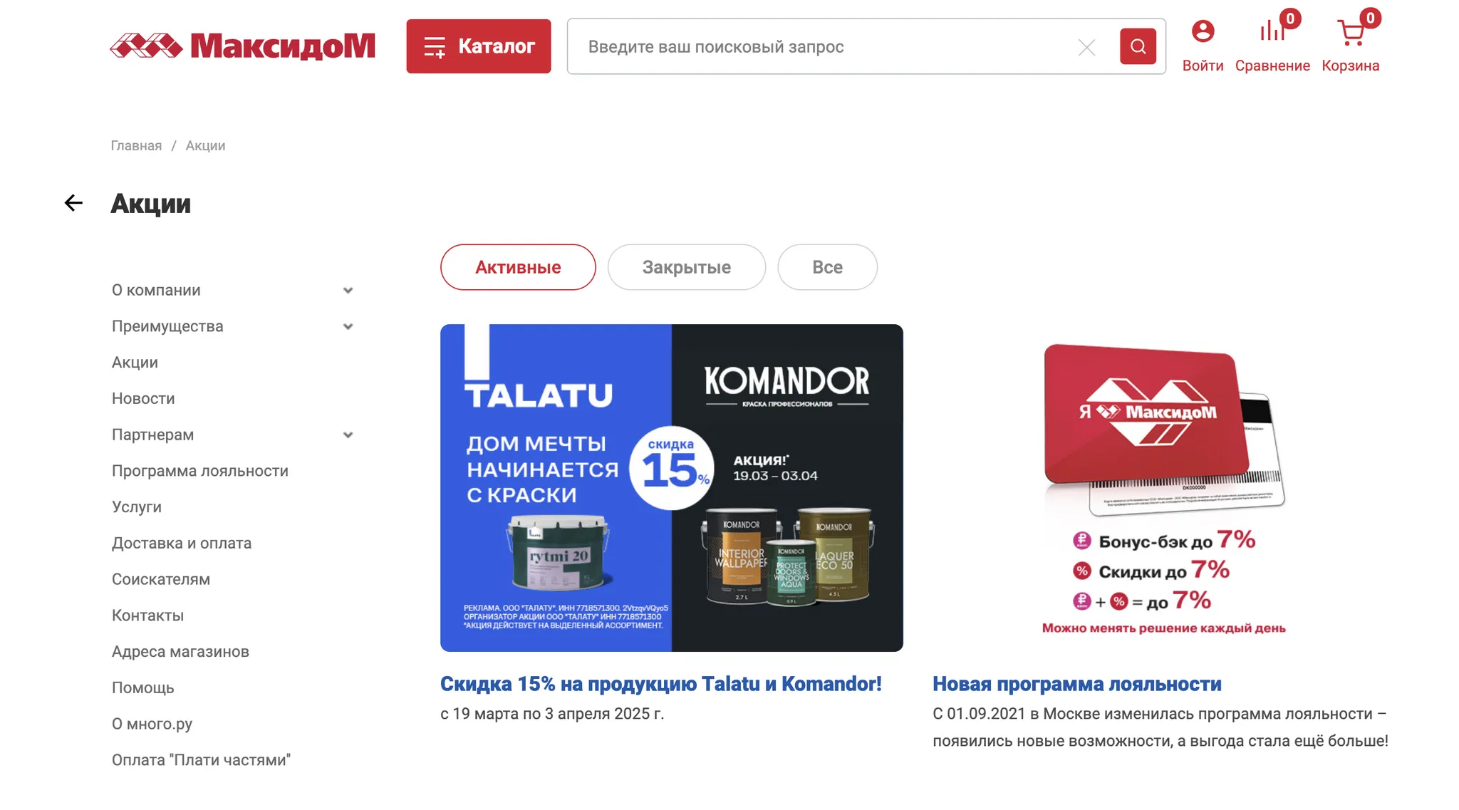Open the Talatu and Komandor discount link
Screen dimensions: 1459x810
[x=661, y=684]
